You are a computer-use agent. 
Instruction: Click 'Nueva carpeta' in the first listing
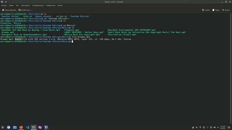[43, 16]
